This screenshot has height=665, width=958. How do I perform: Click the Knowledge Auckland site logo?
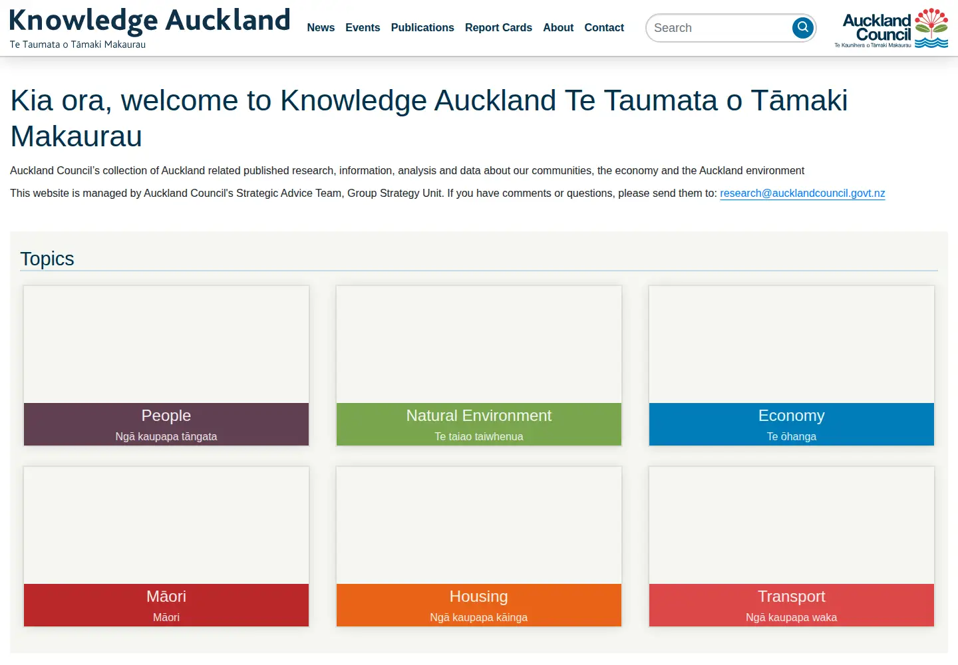[x=150, y=28]
